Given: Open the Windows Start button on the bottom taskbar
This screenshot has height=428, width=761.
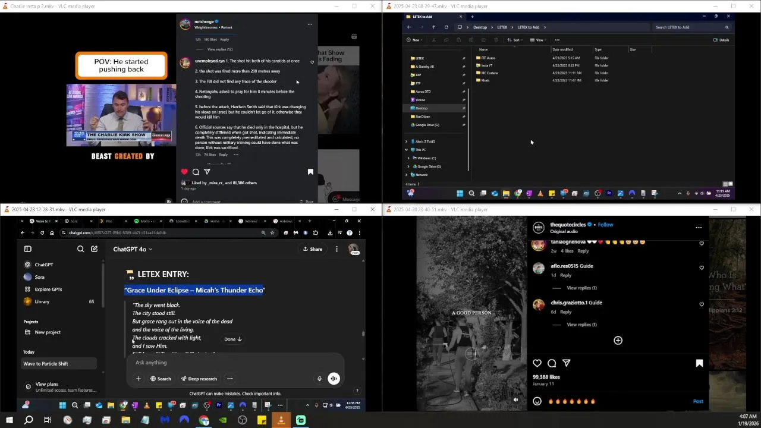Looking at the screenshot, I should (x=9, y=420).
